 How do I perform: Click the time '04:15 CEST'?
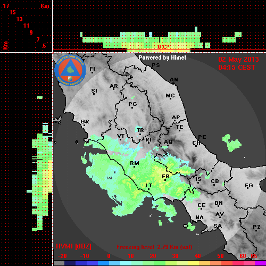[237, 68]
